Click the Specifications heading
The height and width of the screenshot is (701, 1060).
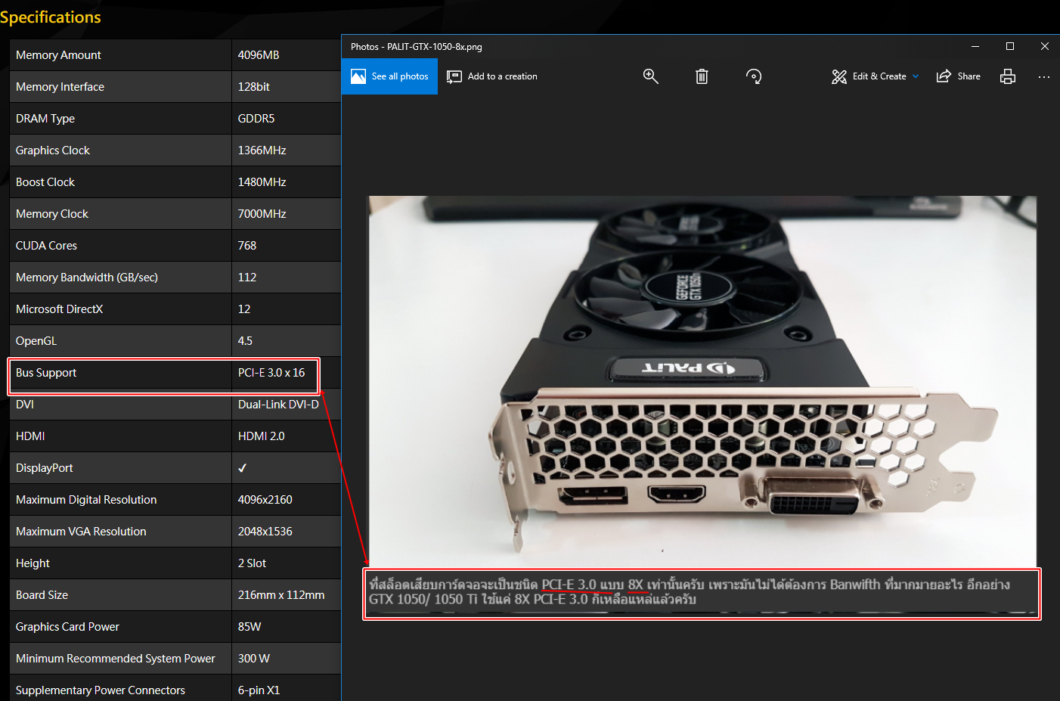pyautogui.click(x=50, y=17)
